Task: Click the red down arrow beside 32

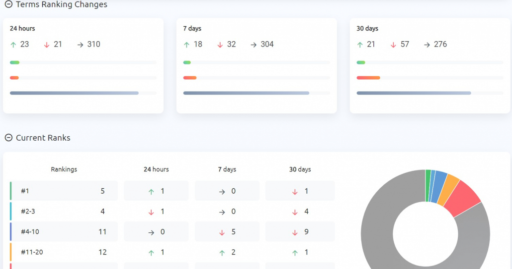Action: (x=220, y=45)
